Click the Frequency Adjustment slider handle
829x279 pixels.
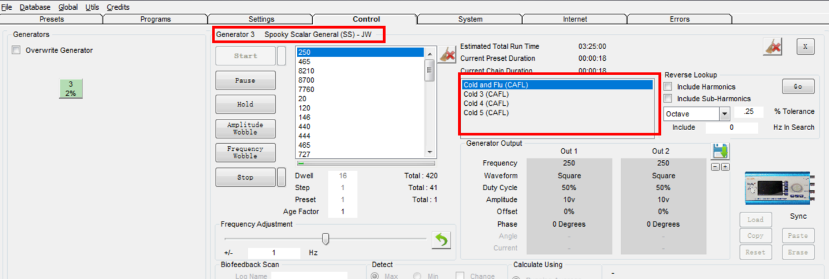[326, 238]
